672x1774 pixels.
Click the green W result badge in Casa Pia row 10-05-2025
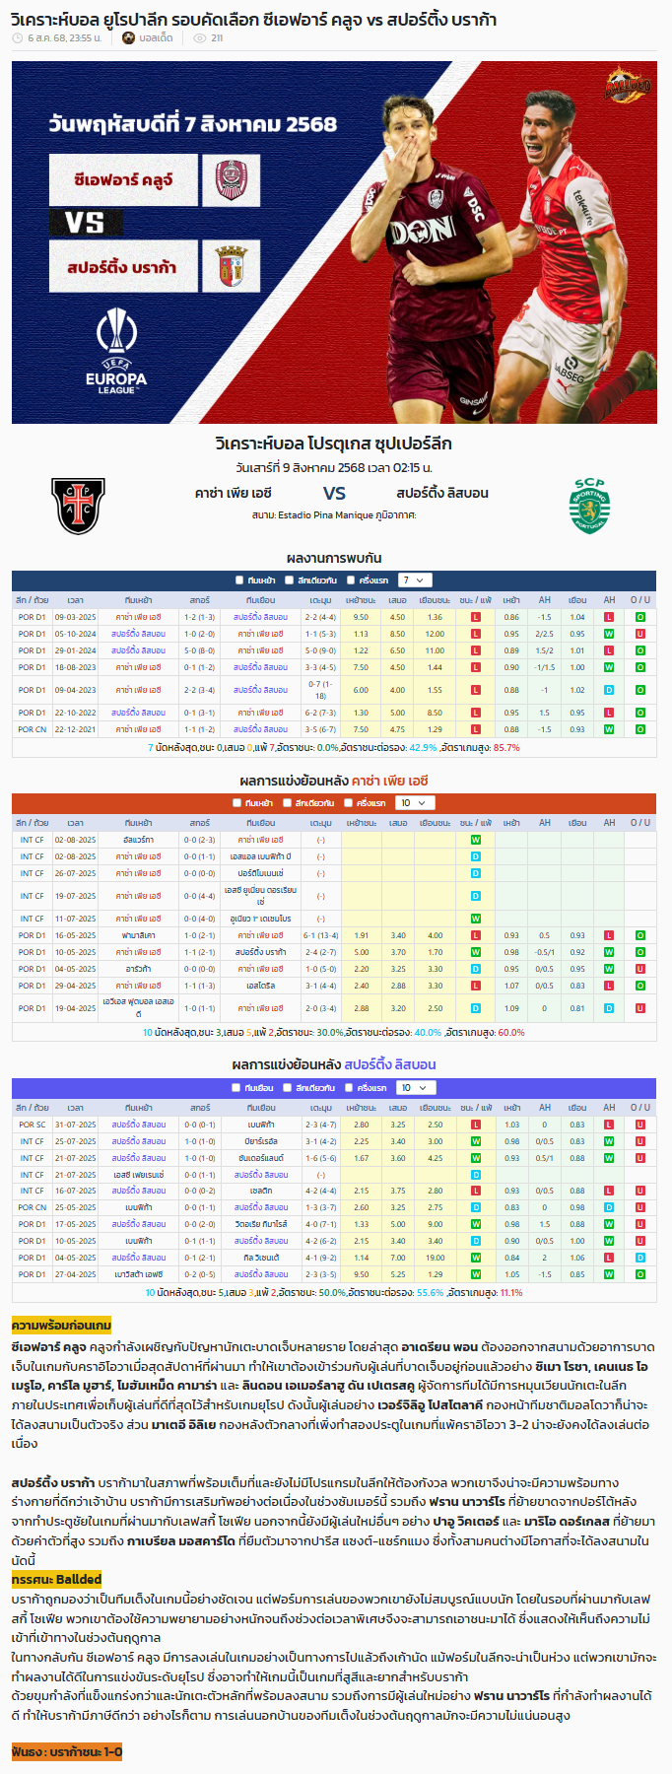point(476,952)
